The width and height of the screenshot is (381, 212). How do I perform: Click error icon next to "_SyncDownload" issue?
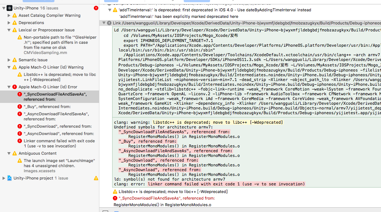pyautogui.click(x=20, y=126)
